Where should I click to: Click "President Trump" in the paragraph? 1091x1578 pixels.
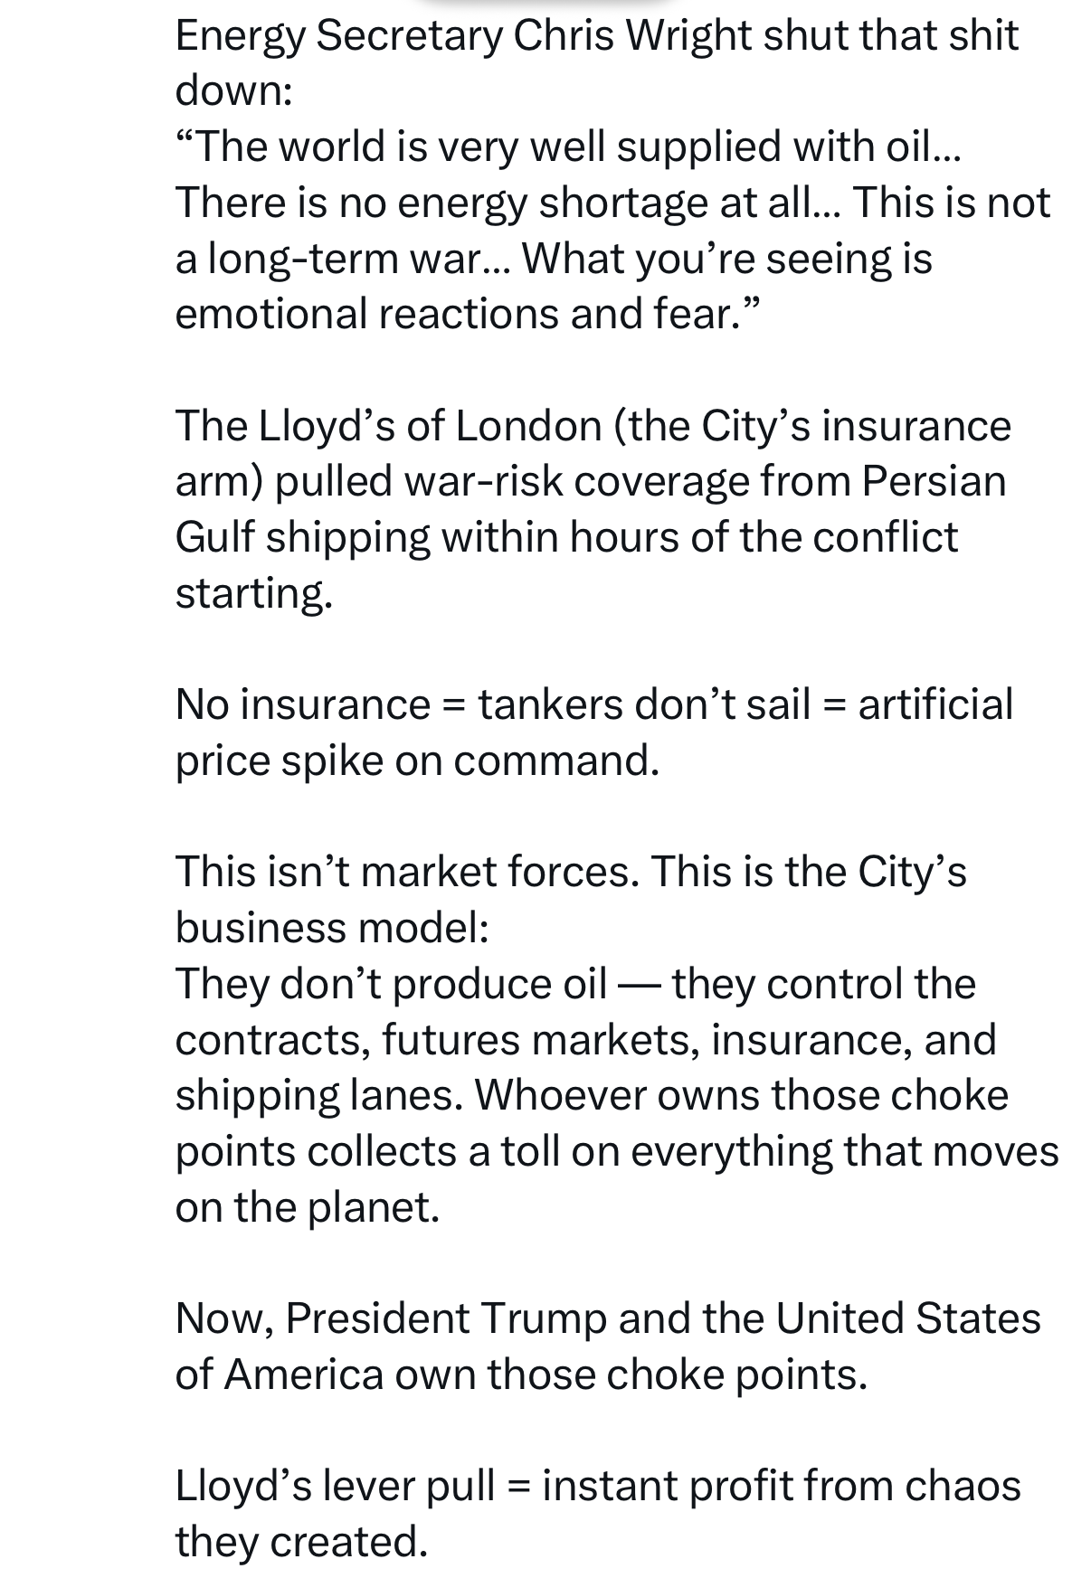pos(444,1318)
